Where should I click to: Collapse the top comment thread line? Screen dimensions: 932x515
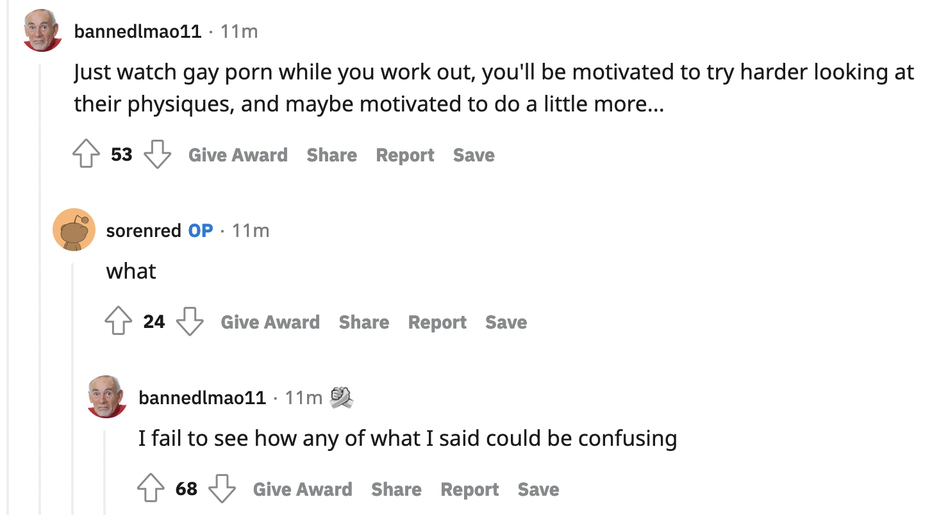[40, 288]
